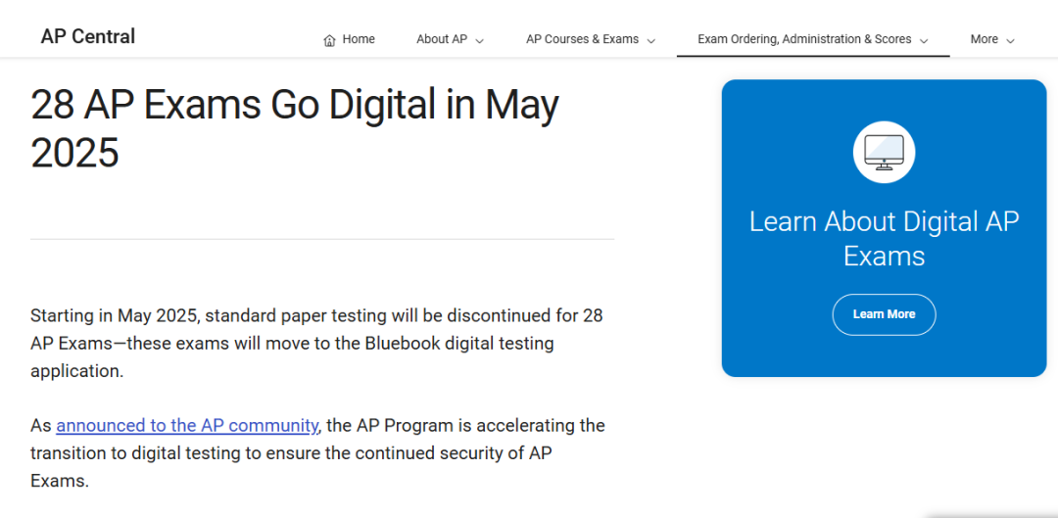Open the More navigation menu label
Viewport: 1058px width, 518px height.
984,39
